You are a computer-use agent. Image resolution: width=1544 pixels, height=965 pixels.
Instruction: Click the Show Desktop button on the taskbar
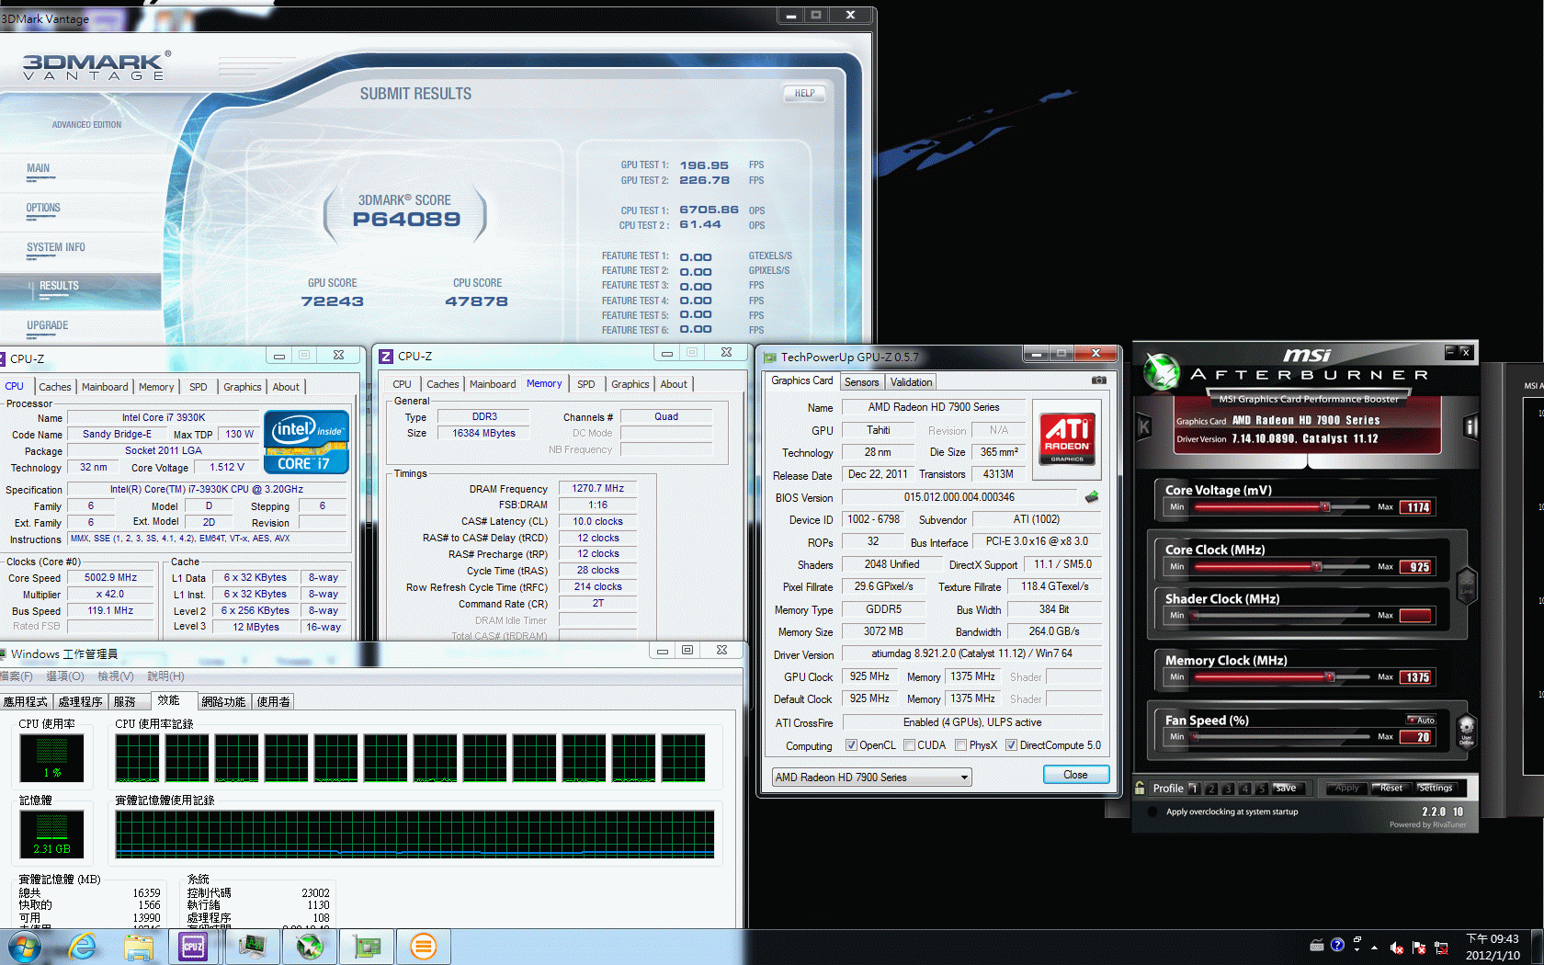coord(1537,948)
